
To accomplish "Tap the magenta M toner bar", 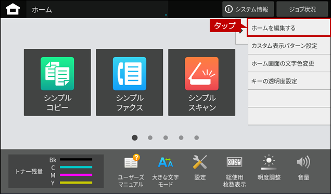I will (x=76, y=175).
